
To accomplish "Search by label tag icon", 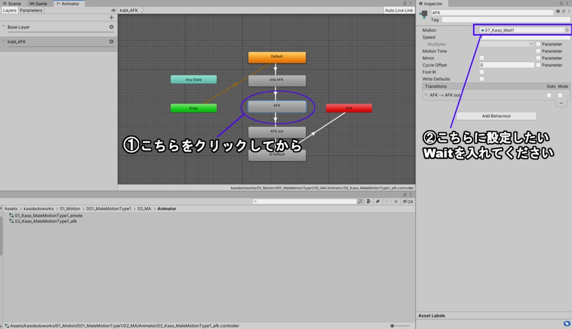I will (378, 201).
